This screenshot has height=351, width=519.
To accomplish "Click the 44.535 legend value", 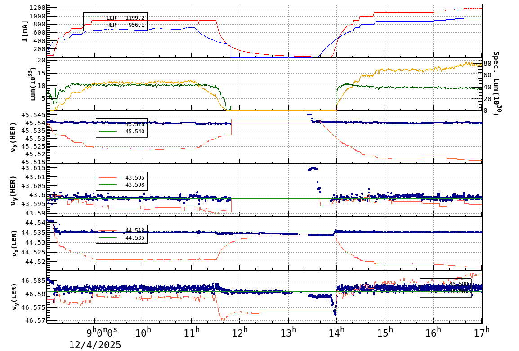I will pyautogui.click(x=135, y=238).
